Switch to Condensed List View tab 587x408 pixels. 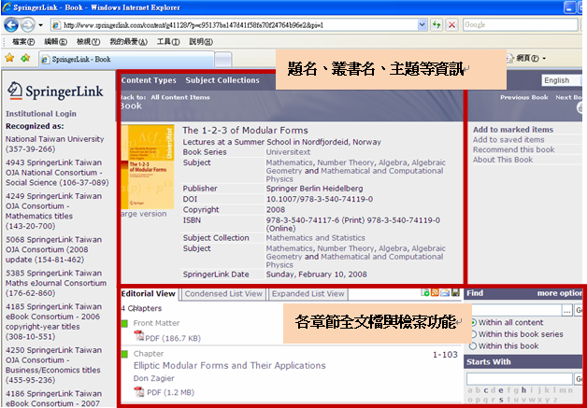point(223,294)
